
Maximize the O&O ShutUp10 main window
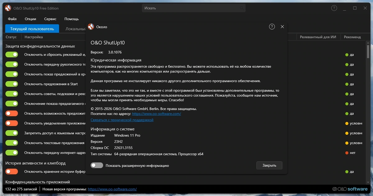click(355, 8)
